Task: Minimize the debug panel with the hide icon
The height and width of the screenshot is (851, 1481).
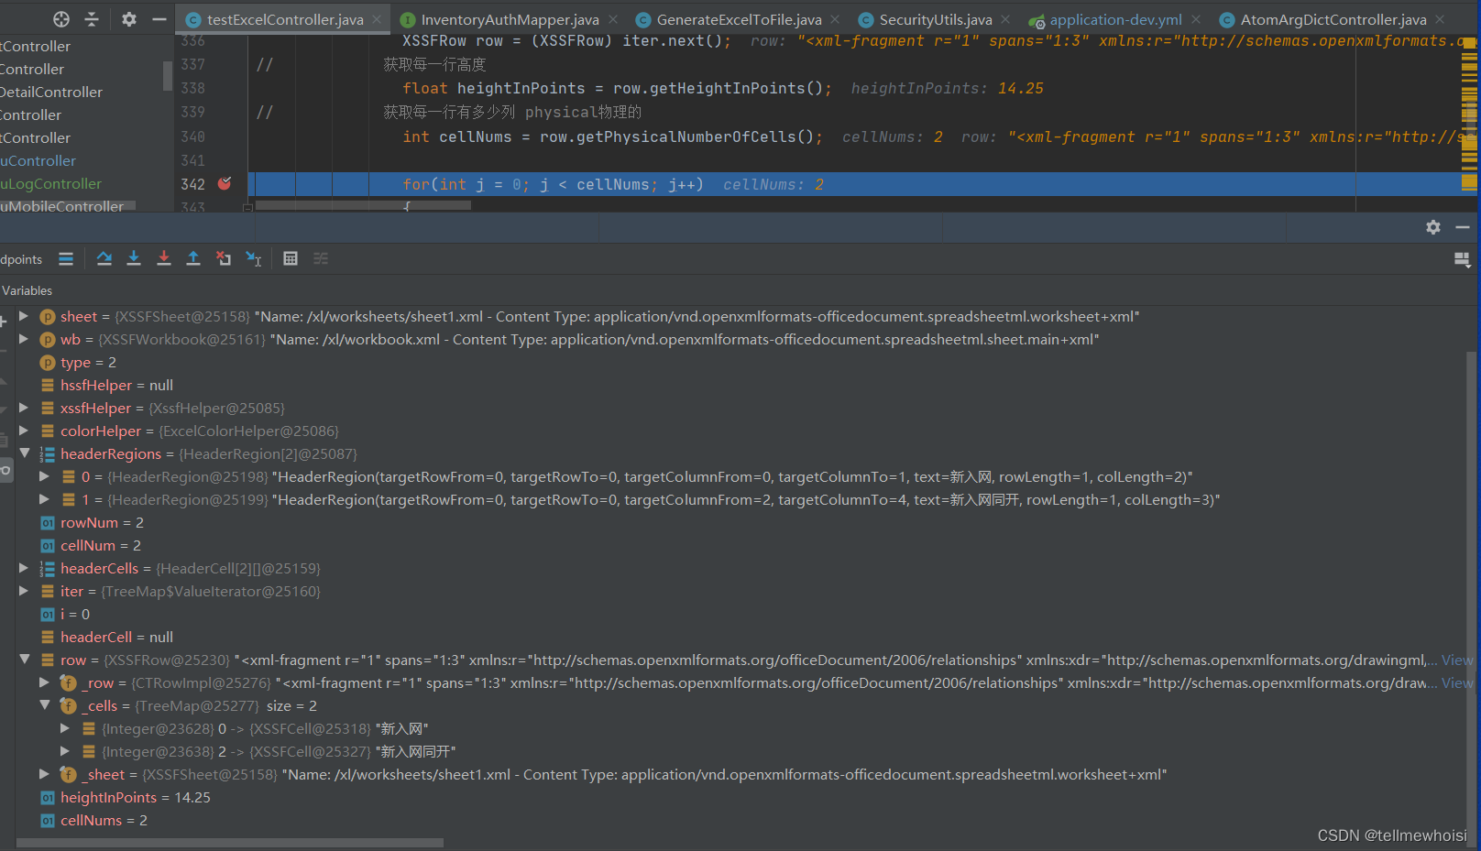Action: [1463, 227]
